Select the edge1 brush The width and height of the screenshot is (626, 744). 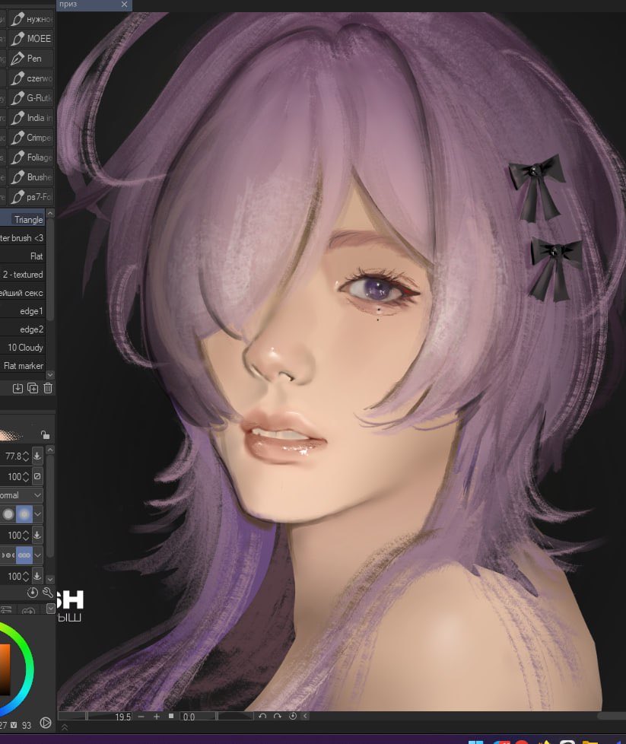(22, 311)
